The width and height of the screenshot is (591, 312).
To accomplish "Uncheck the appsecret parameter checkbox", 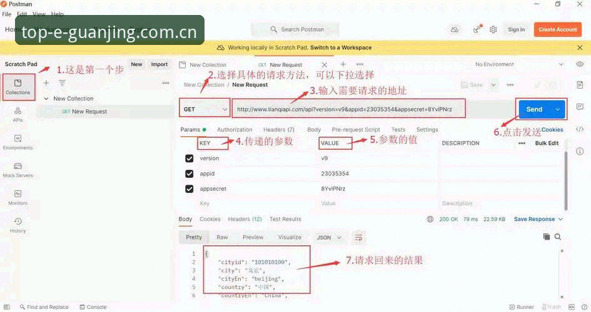I will (x=189, y=188).
